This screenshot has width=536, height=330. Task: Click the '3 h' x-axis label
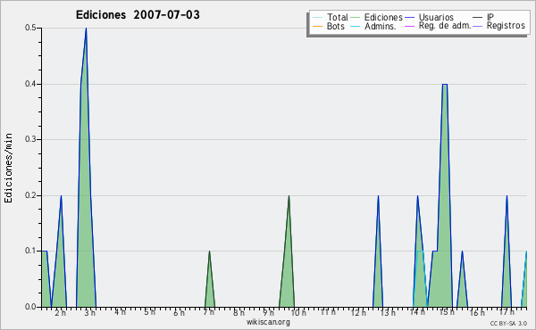(x=90, y=312)
